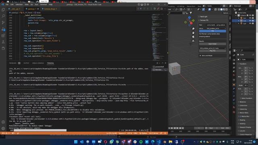Click the blue Z axis on navigation gizmo

pos(189,17)
